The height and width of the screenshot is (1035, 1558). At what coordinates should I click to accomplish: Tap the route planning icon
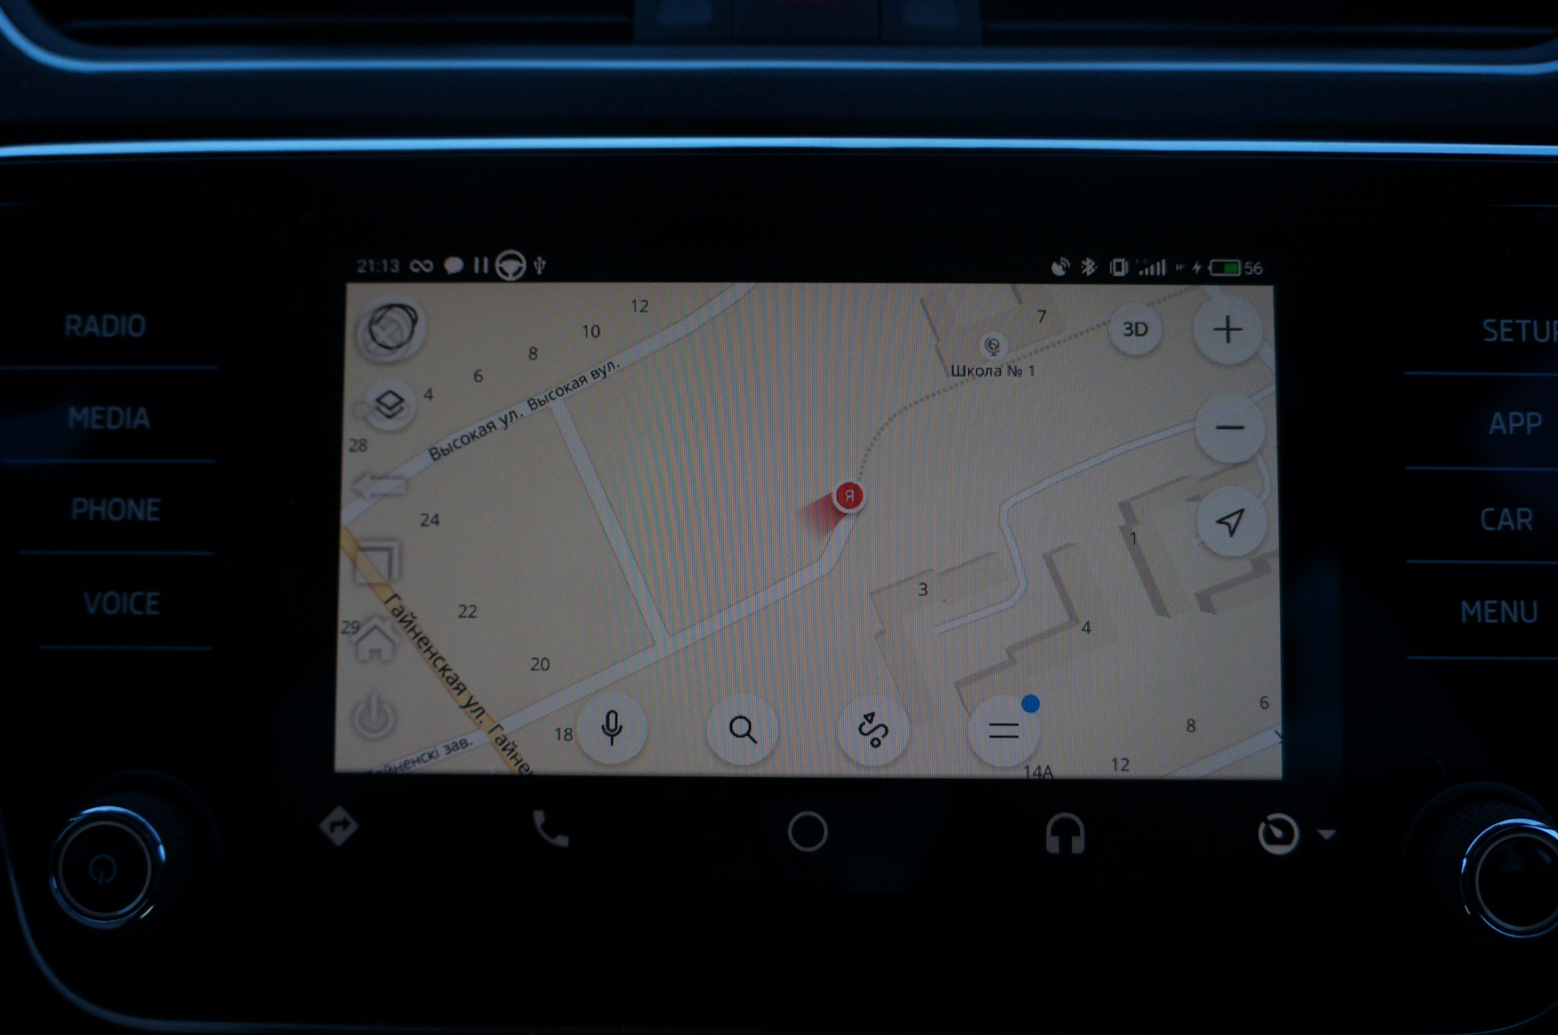pyautogui.click(x=876, y=728)
